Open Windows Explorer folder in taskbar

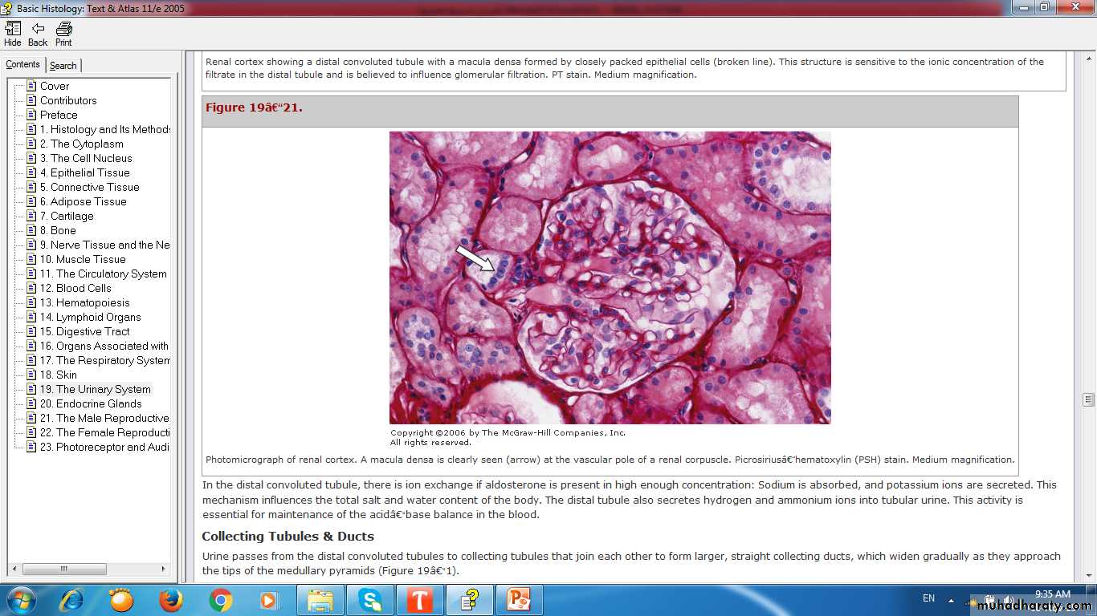point(320,600)
